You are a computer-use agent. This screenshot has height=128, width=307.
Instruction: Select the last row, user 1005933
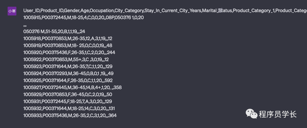[x=70, y=116]
